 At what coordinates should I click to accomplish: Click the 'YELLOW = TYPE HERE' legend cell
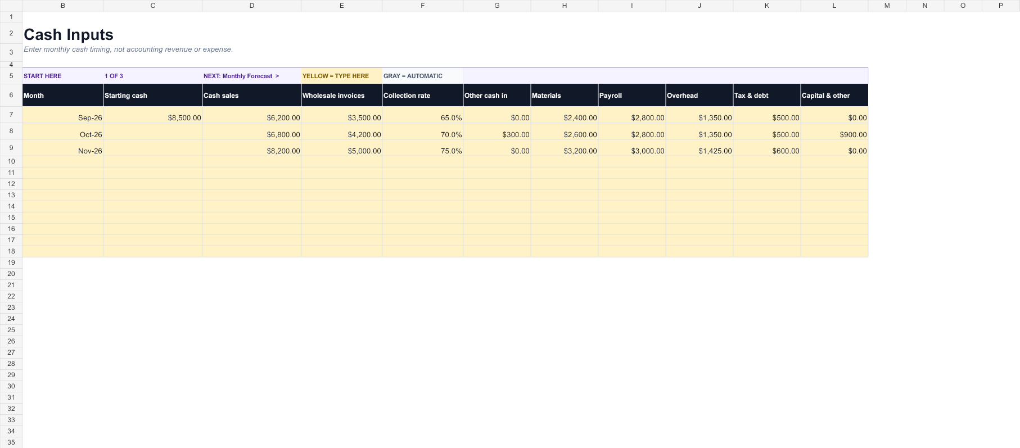point(342,76)
